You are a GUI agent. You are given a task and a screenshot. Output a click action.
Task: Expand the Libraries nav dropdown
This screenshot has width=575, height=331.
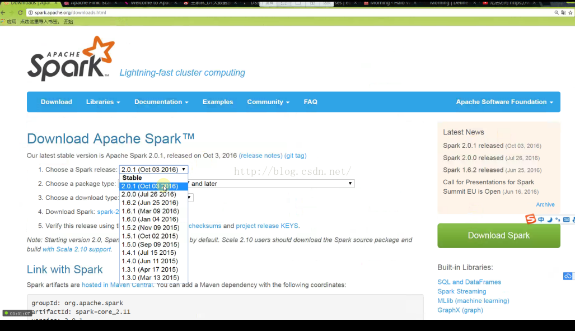(x=103, y=102)
